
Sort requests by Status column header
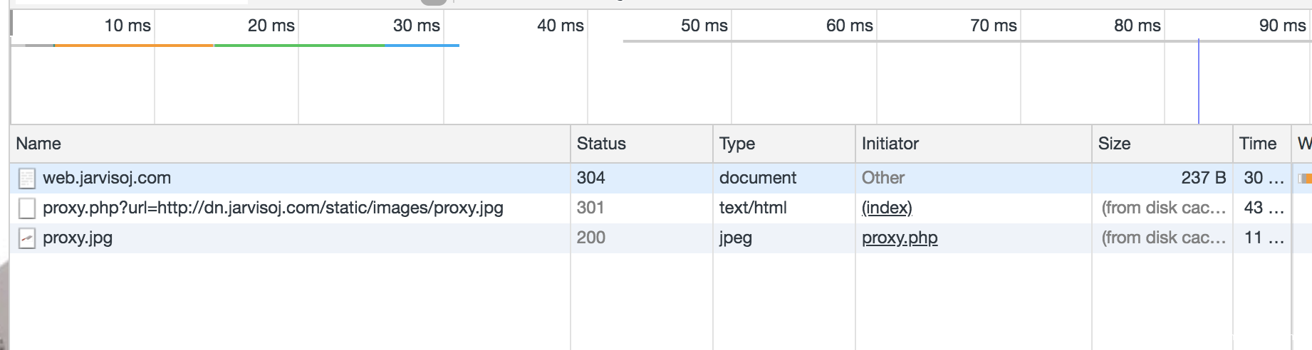(x=601, y=144)
